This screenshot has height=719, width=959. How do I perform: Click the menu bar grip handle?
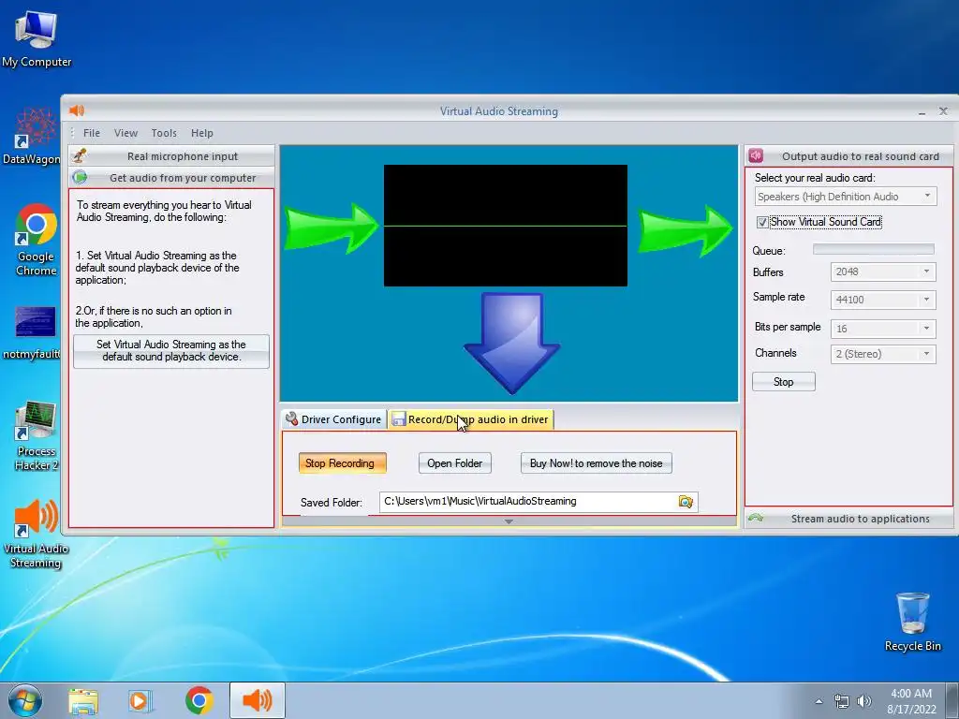click(x=72, y=133)
